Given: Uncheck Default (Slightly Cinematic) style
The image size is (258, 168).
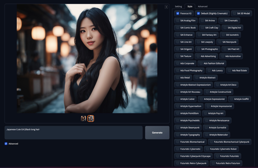Looking at the screenshot, I should [199, 13].
